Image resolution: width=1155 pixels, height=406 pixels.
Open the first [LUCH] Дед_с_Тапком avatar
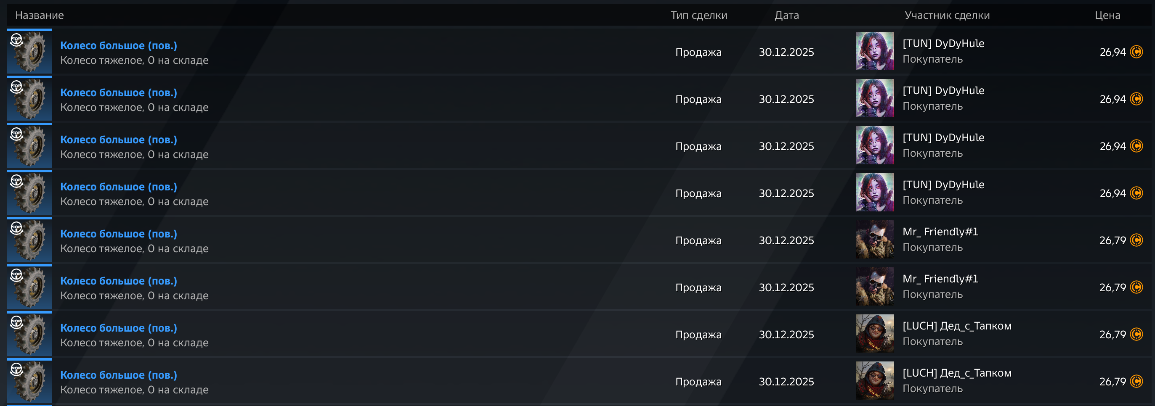tap(874, 333)
